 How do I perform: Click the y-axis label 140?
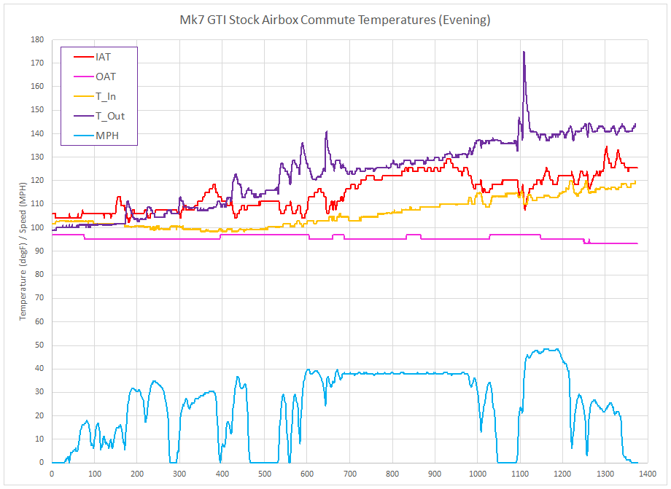click(x=37, y=133)
